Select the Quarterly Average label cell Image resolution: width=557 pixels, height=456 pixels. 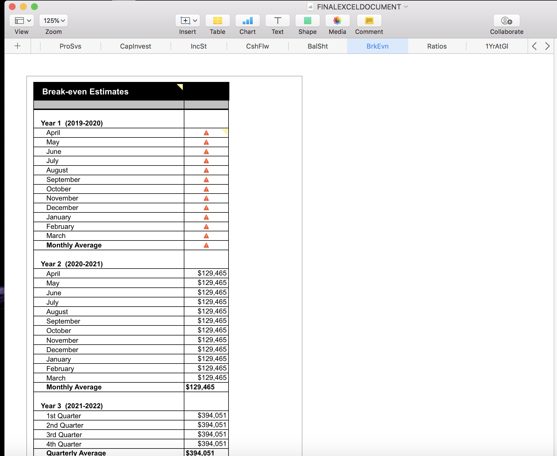[109, 452]
